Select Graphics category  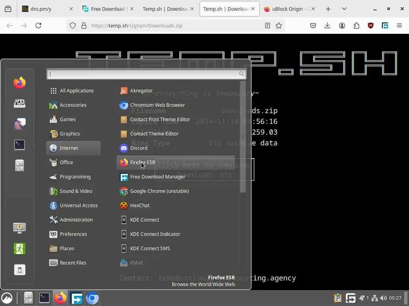(73, 134)
